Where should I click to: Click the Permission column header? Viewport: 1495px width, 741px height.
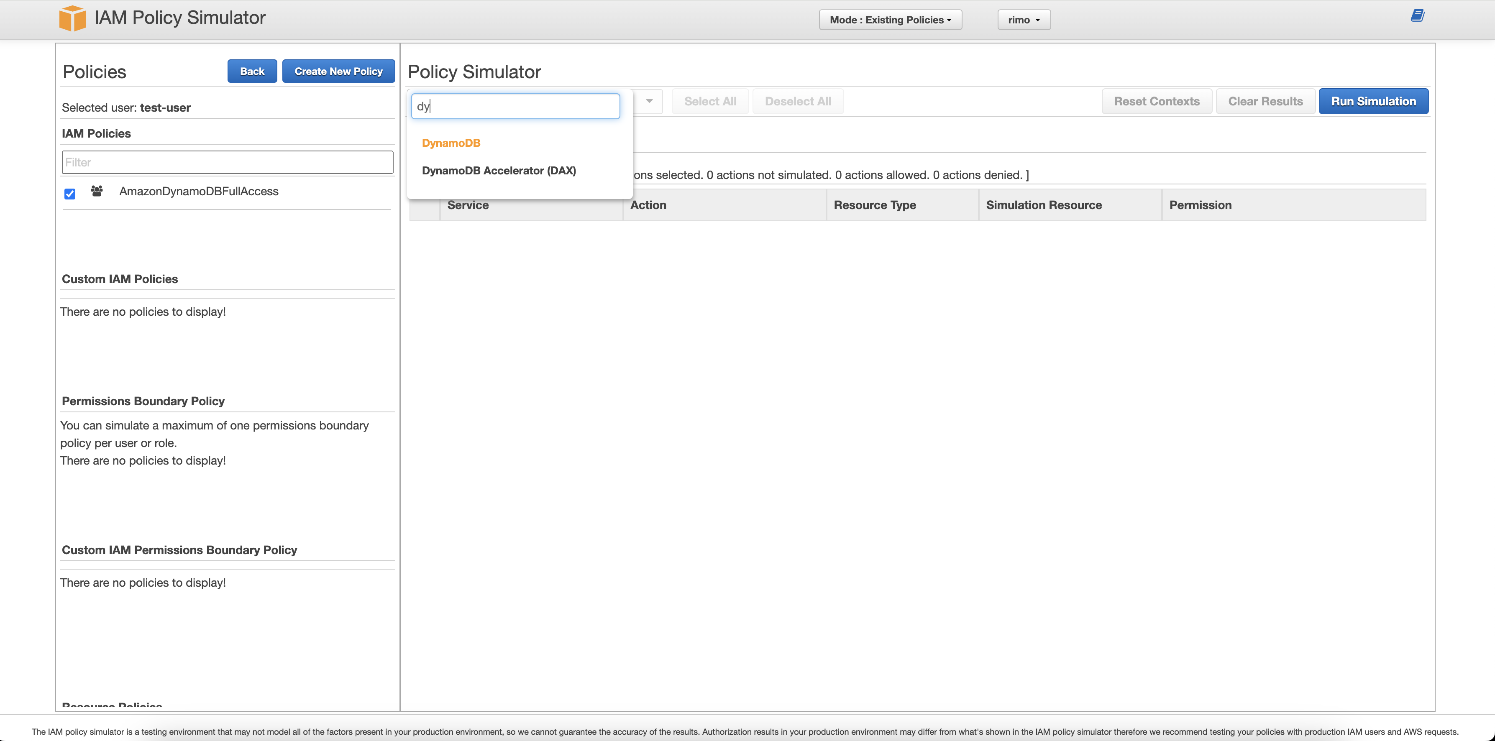click(x=1200, y=205)
